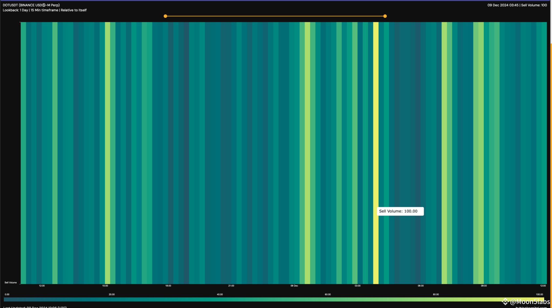Click the left orange range slider handle
Viewport: 552px width, 308px height.
pos(165,16)
